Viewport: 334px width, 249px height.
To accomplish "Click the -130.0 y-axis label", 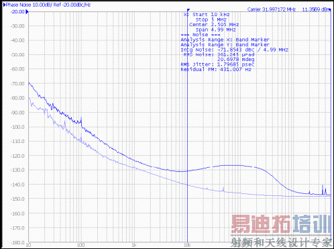I will [x=17, y=170].
